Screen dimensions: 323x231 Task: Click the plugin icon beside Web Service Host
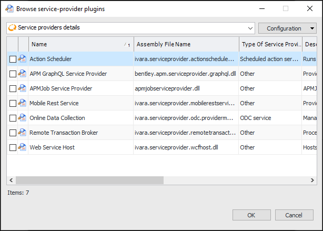pos(23,147)
